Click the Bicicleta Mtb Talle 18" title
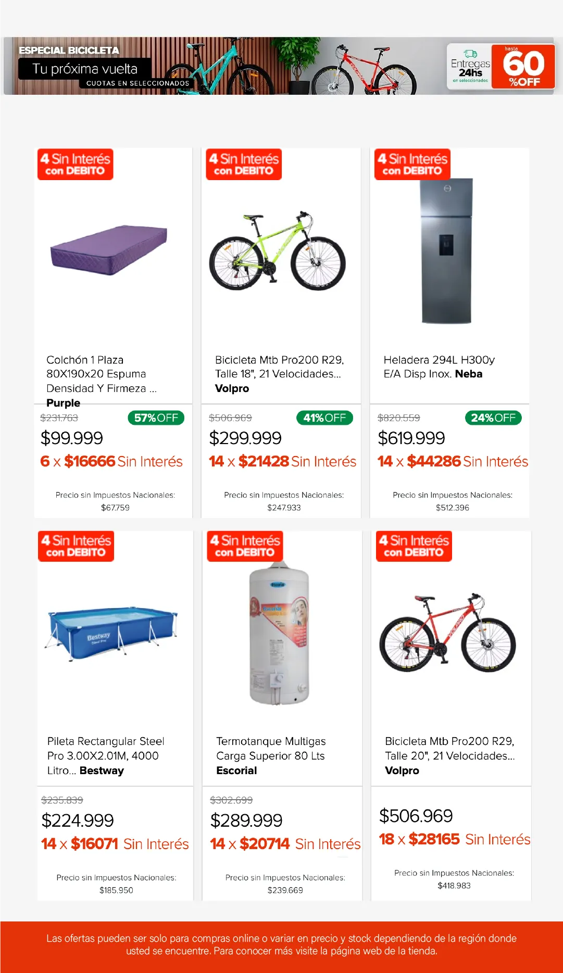Screen dimensions: 563x973 [280, 374]
